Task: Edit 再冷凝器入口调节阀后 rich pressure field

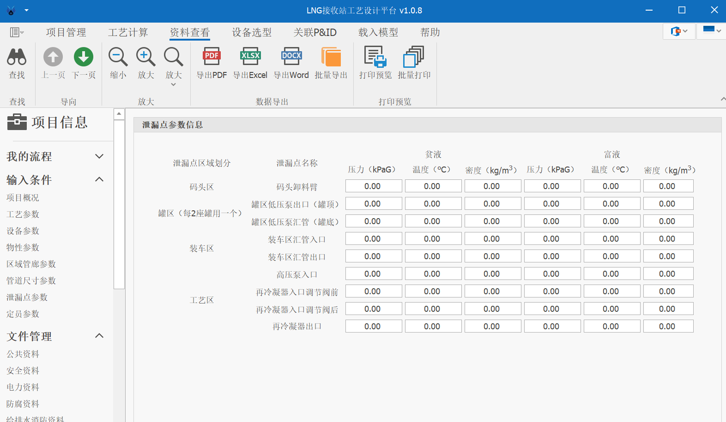Action: click(552, 309)
